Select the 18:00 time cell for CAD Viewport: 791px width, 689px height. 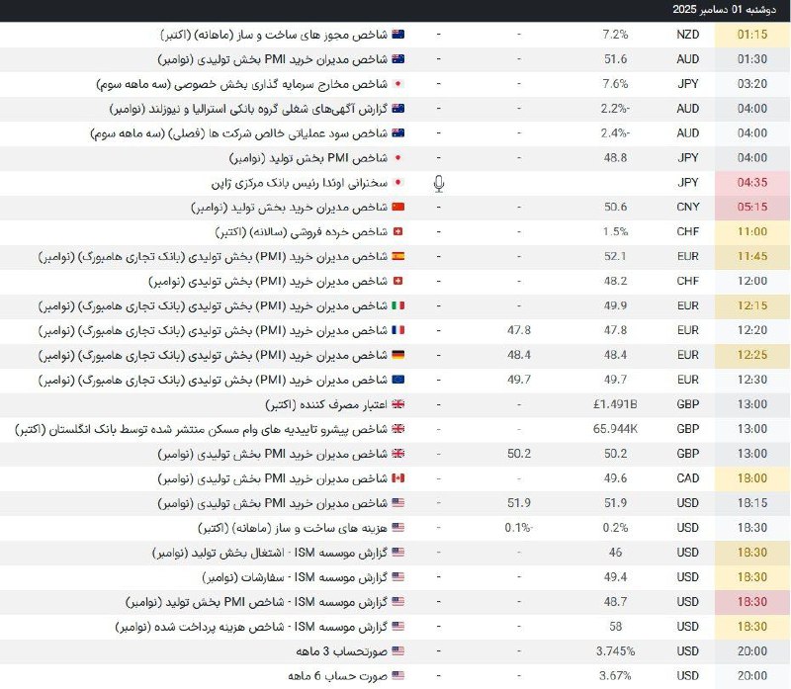[x=750, y=478]
